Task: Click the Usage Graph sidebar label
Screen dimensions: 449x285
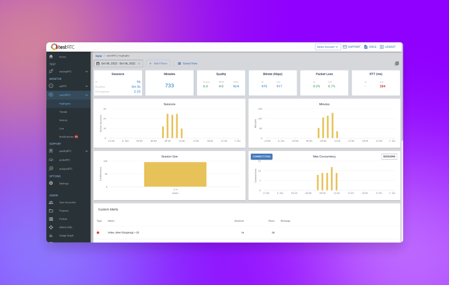Action: (66, 236)
